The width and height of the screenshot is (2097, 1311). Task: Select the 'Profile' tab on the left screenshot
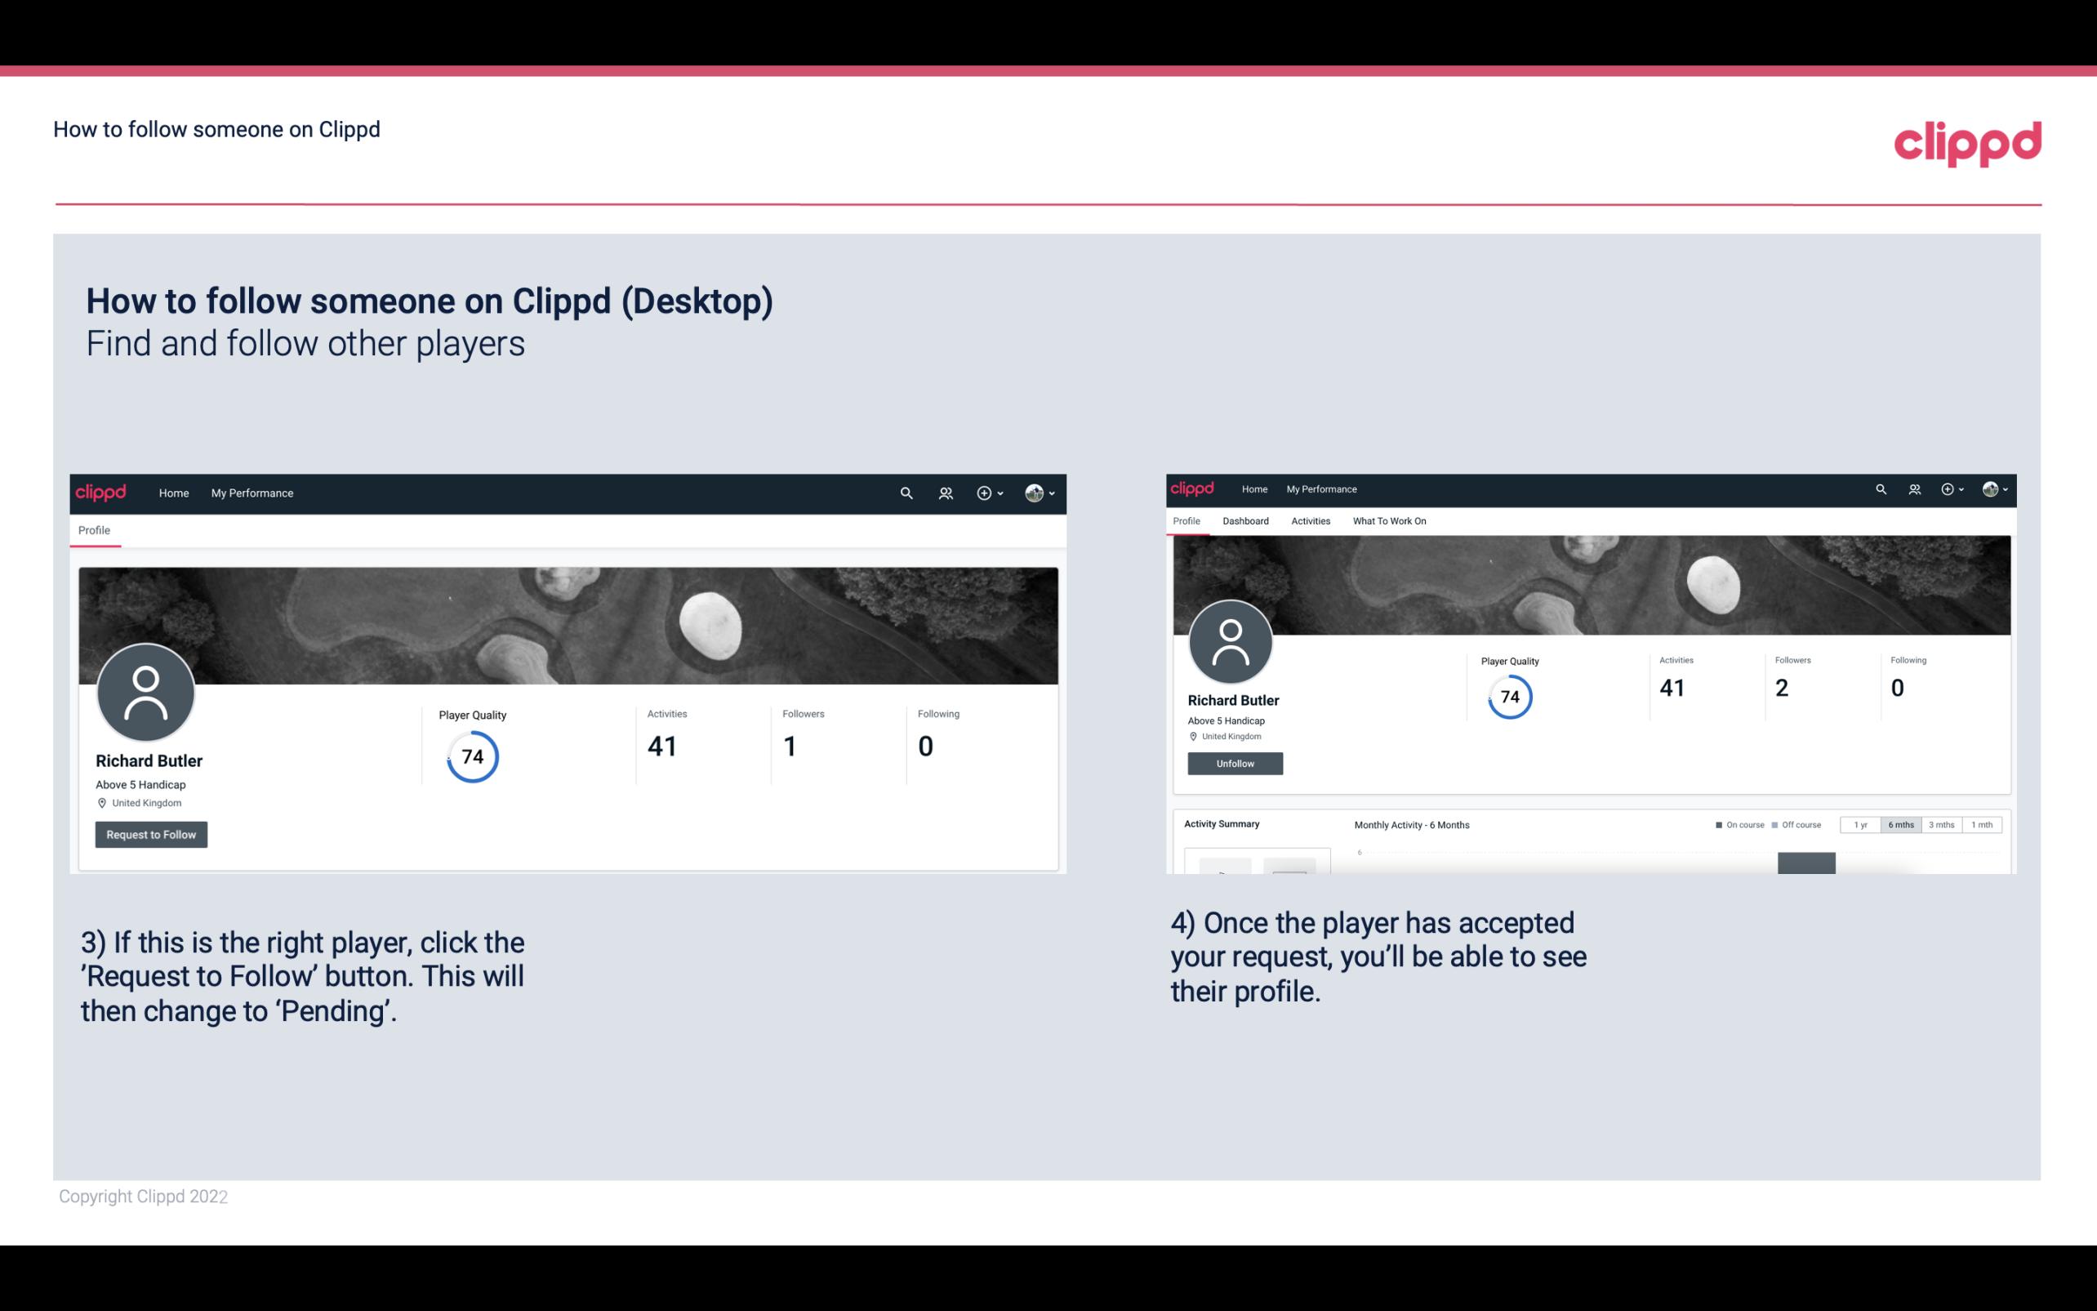(94, 530)
